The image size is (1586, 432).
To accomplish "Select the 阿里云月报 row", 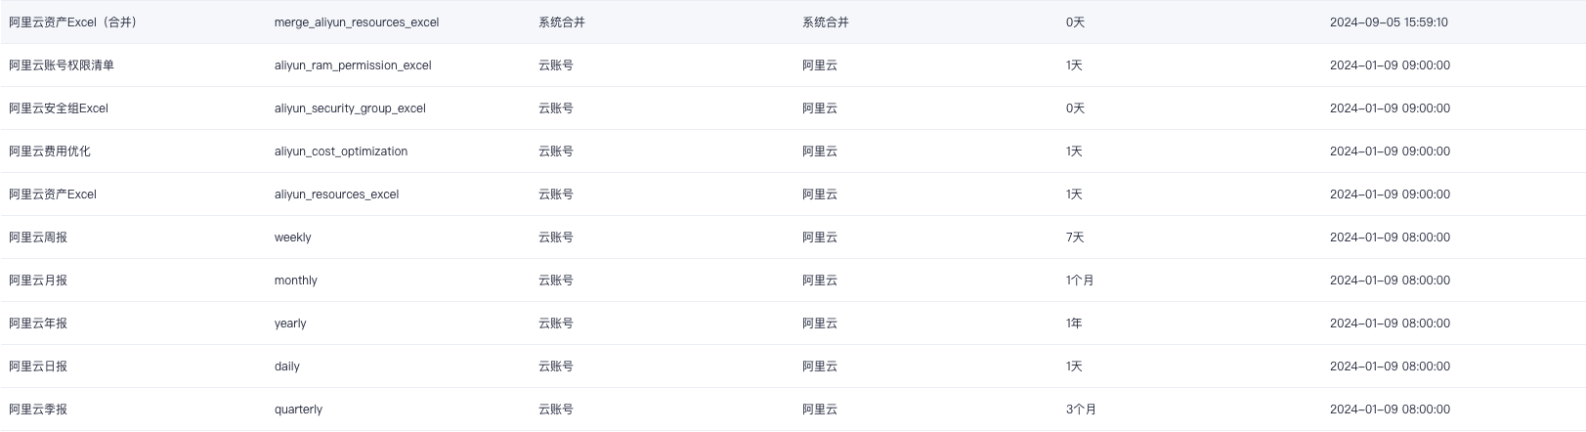I will coord(38,281).
